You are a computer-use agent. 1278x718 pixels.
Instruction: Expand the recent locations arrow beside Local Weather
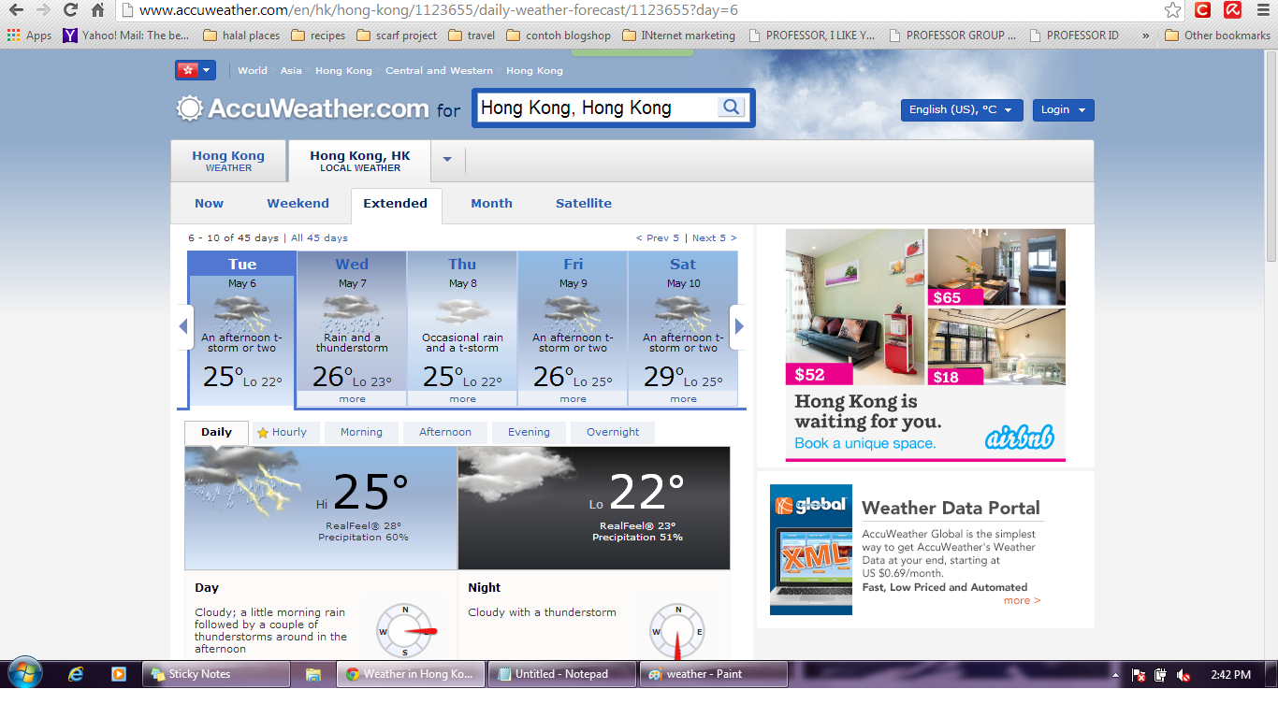tap(447, 160)
